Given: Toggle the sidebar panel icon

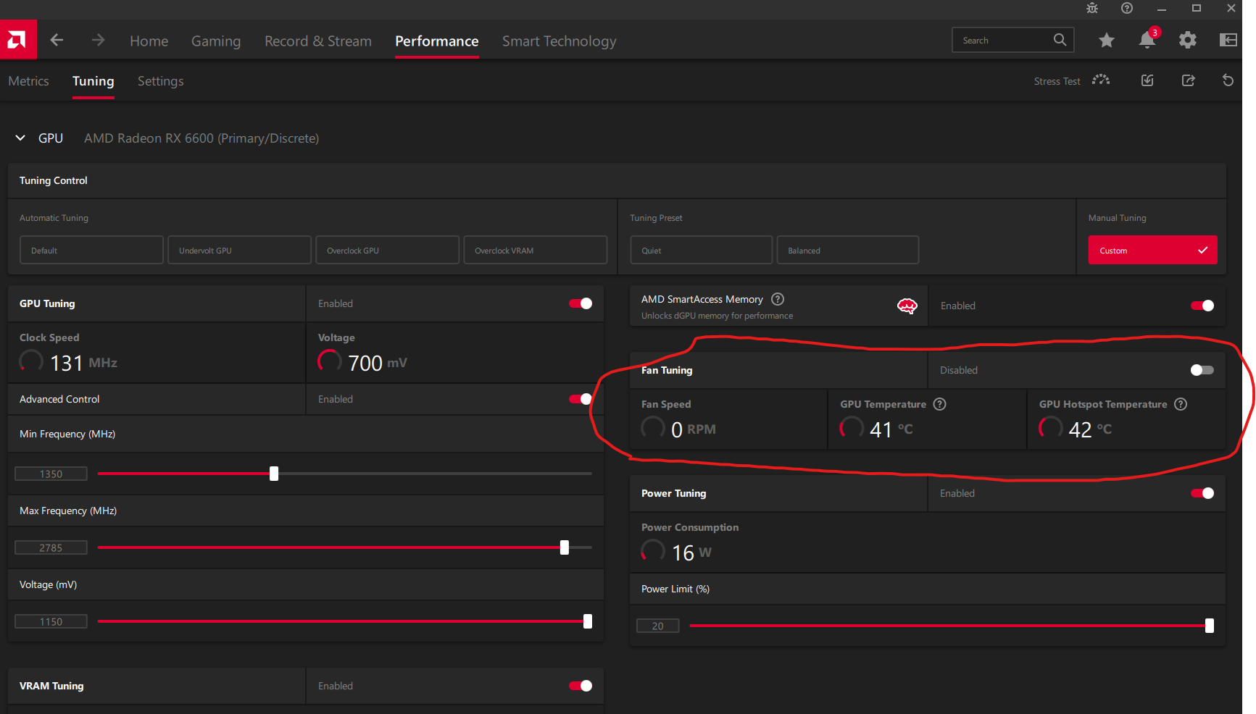Looking at the screenshot, I should coord(1228,40).
